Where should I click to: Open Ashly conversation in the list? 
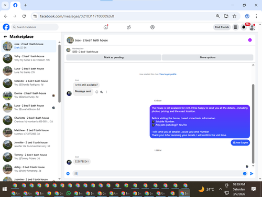(29, 169)
